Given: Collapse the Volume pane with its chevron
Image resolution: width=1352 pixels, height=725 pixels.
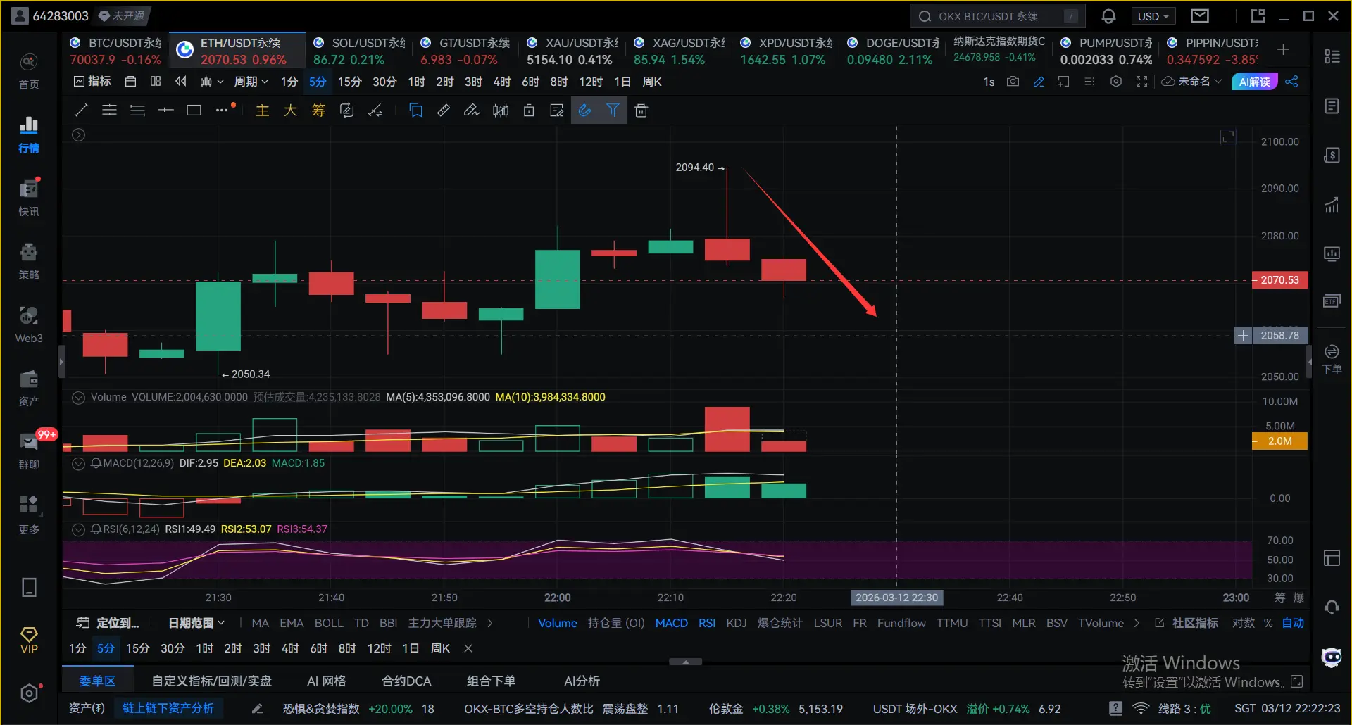Looking at the screenshot, I should tap(79, 397).
